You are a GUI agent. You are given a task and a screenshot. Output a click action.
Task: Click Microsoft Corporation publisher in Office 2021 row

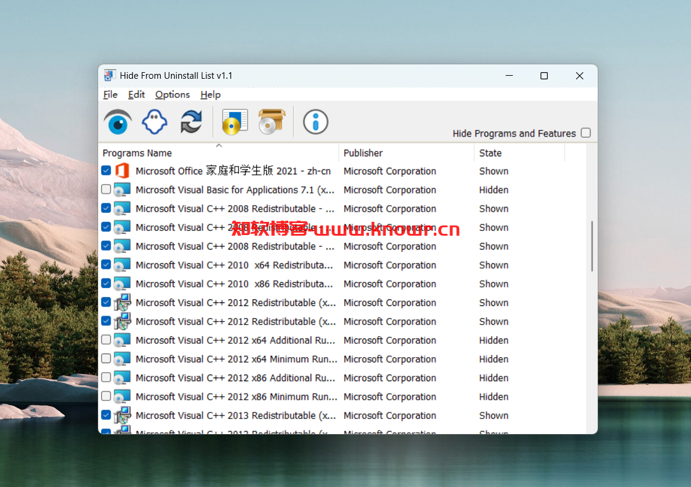coord(389,171)
